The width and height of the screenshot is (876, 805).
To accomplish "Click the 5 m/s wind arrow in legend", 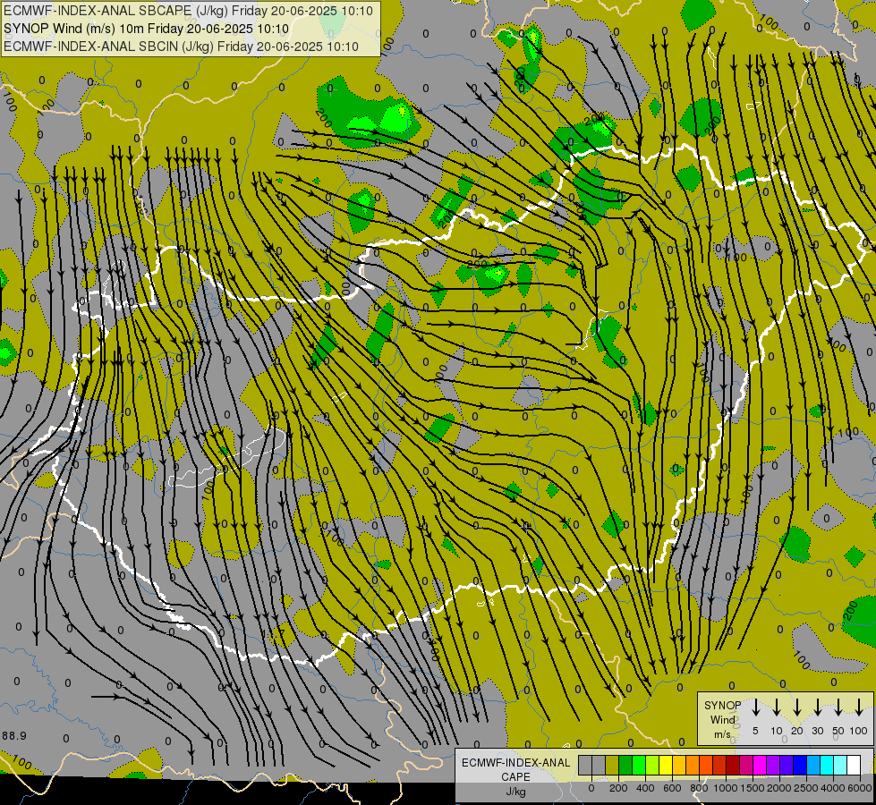I will coord(756,708).
